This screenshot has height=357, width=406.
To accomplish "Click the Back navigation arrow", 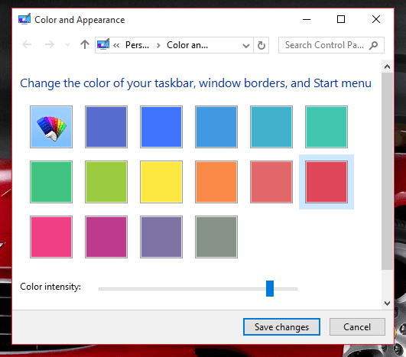I will point(27,45).
